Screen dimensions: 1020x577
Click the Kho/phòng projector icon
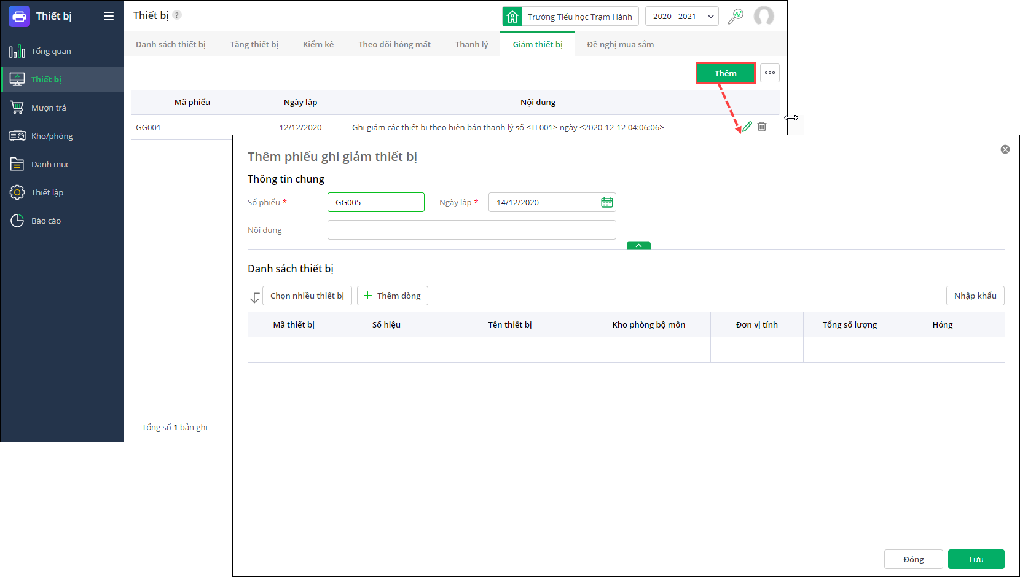(x=17, y=136)
